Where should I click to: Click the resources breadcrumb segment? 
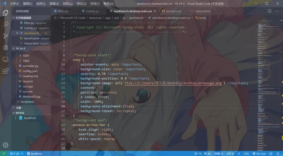point(95,18)
